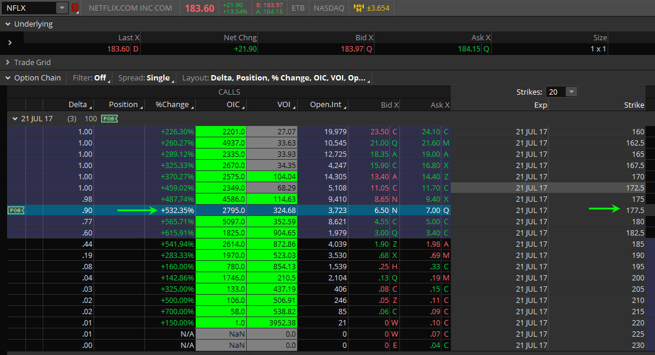Change the Spread: Single selector
Screen dimensions: 655x355
[x=145, y=78]
